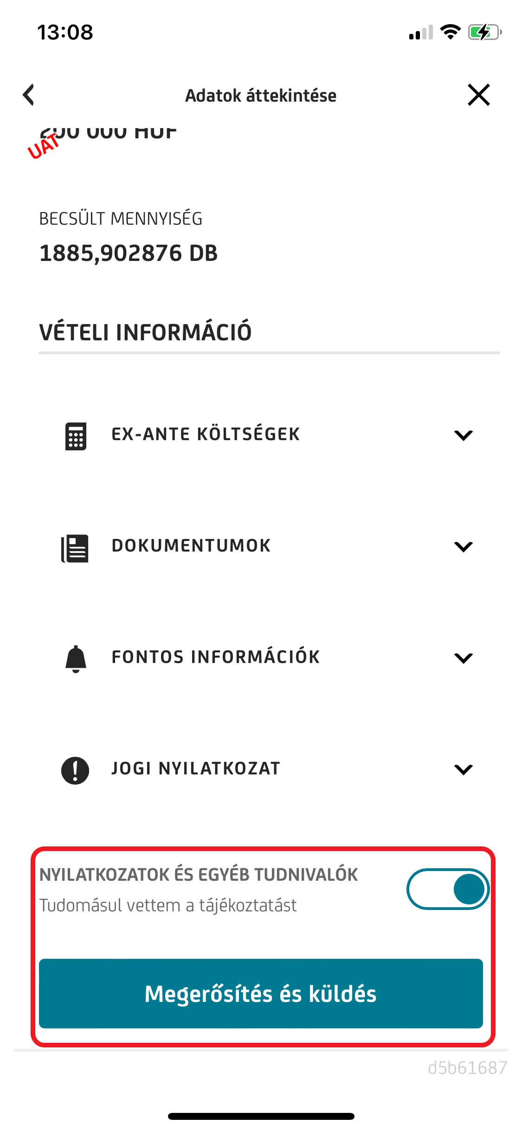Tap the calculator icon for ex-ante costs

(76, 436)
